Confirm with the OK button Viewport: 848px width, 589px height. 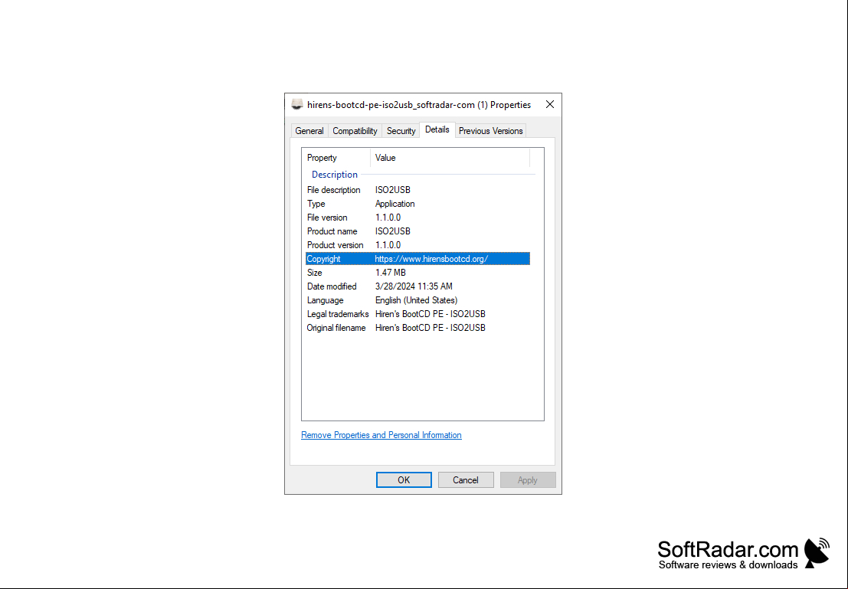404,479
